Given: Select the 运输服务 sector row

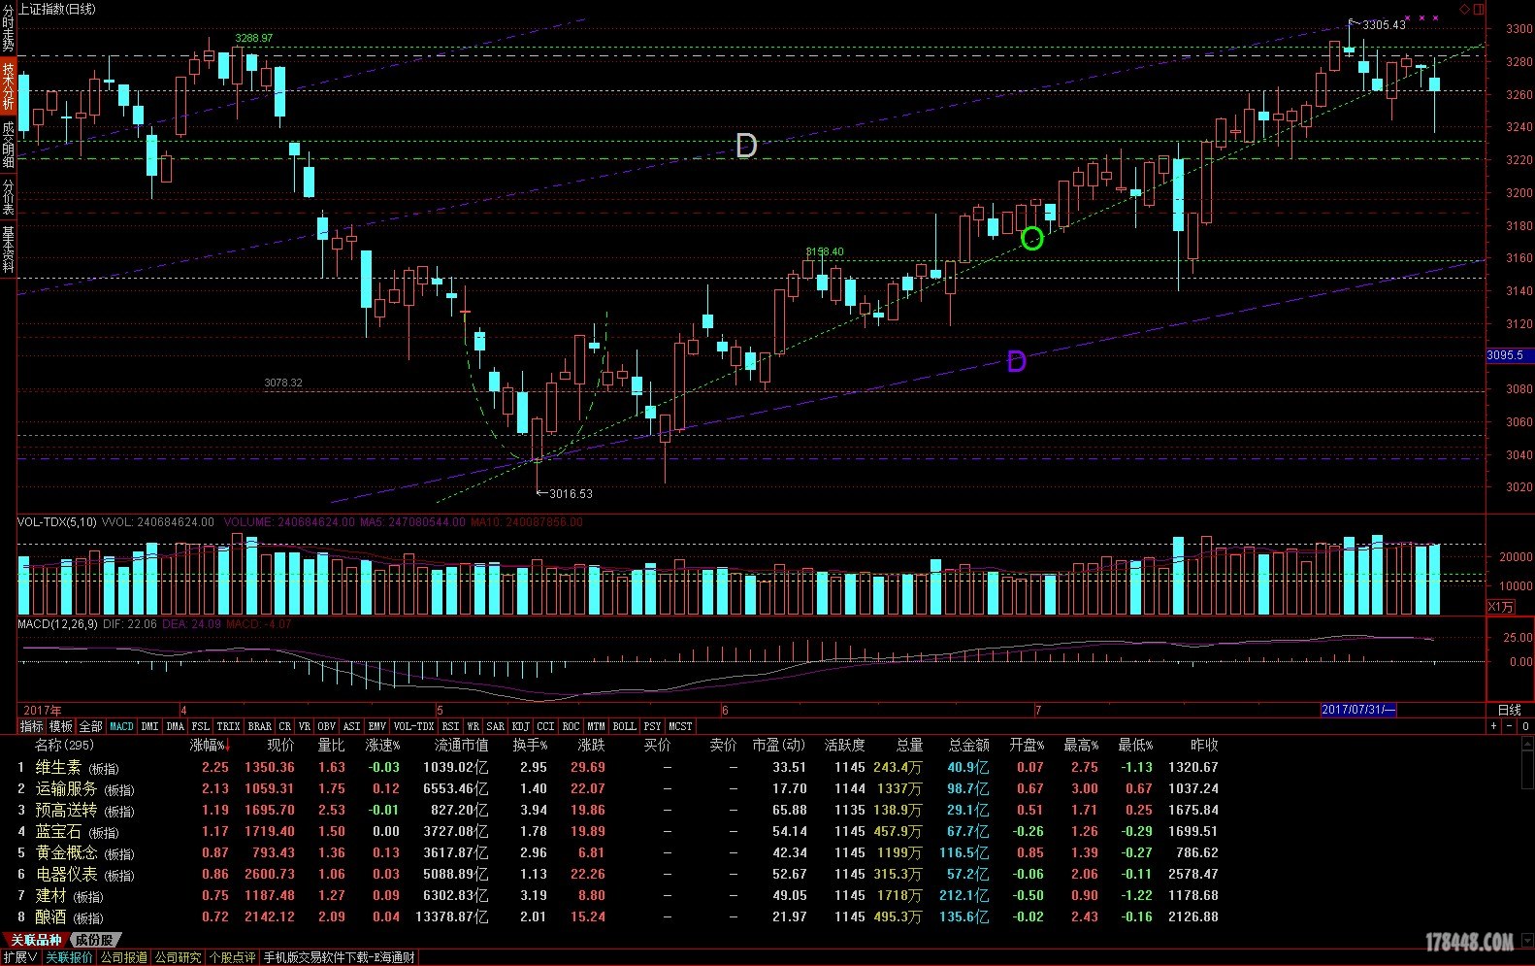Looking at the screenshot, I should (x=617, y=788).
